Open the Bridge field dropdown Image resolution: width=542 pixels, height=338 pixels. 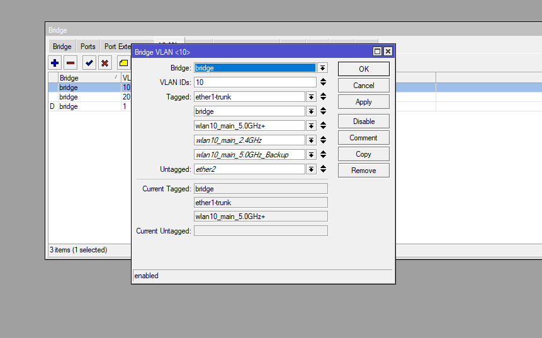pyautogui.click(x=322, y=68)
